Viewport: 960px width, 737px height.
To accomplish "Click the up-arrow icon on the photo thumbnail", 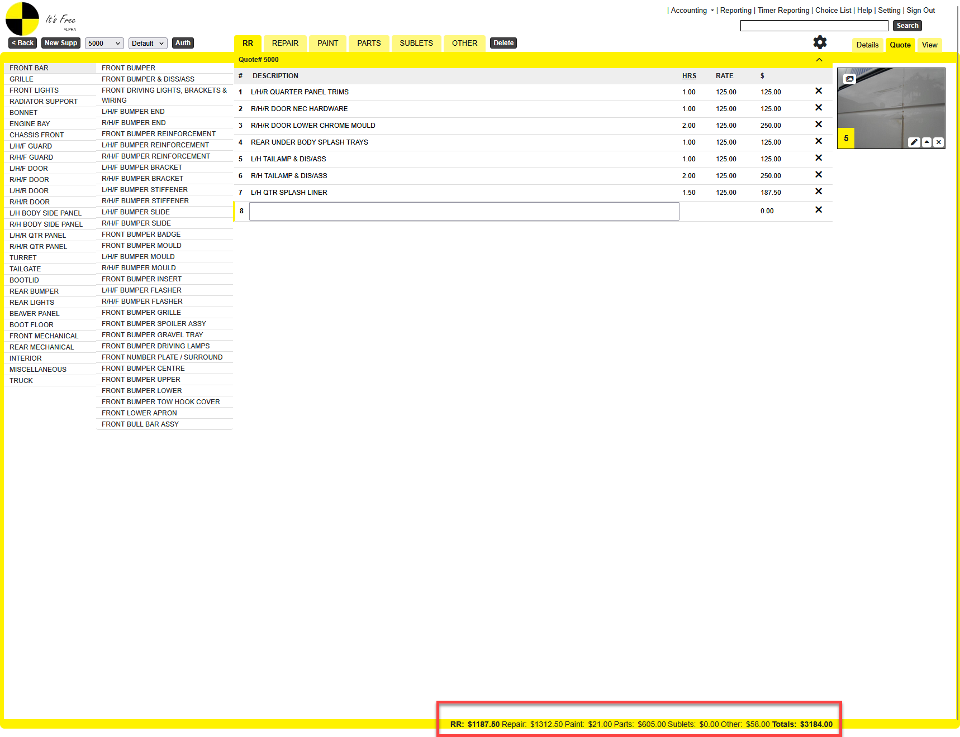I will pos(926,142).
